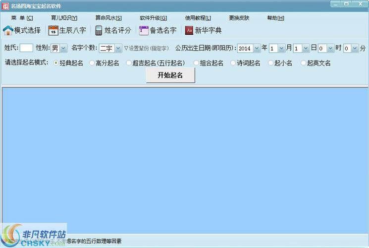Image resolution: width=369 pixels, height=248 pixels.
Task: Expand the birth year dropdown showing 2014
Action: tap(249, 48)
